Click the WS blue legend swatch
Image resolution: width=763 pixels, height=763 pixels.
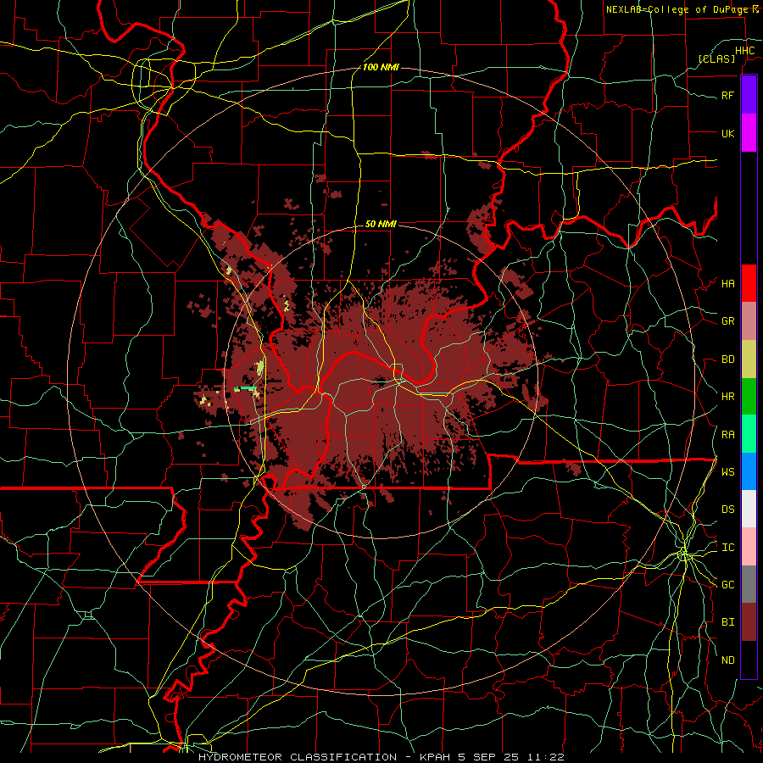[x=749, y=471]
